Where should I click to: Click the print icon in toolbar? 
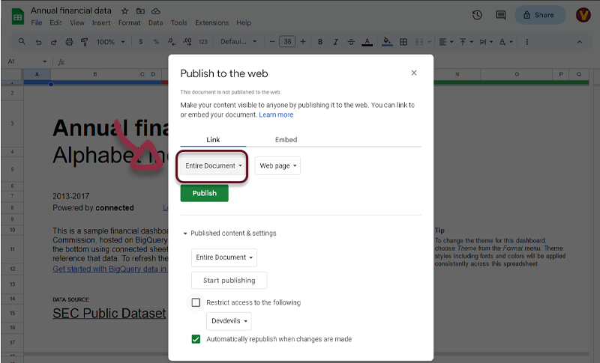pyautogui.click(x=70, y=42)
